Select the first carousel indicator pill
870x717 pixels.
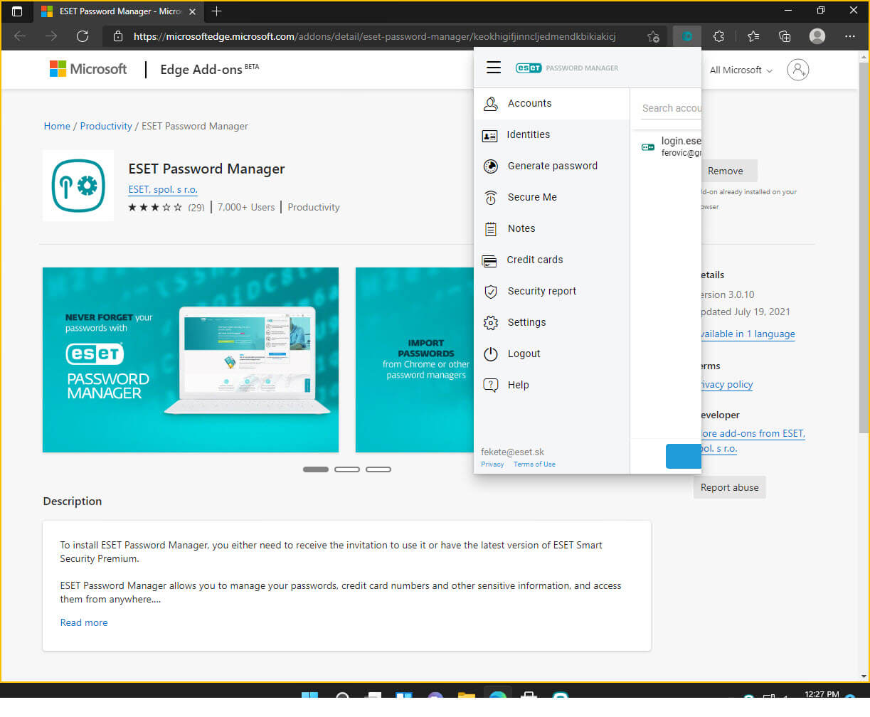pyautogui.click(x=316, y=469)
